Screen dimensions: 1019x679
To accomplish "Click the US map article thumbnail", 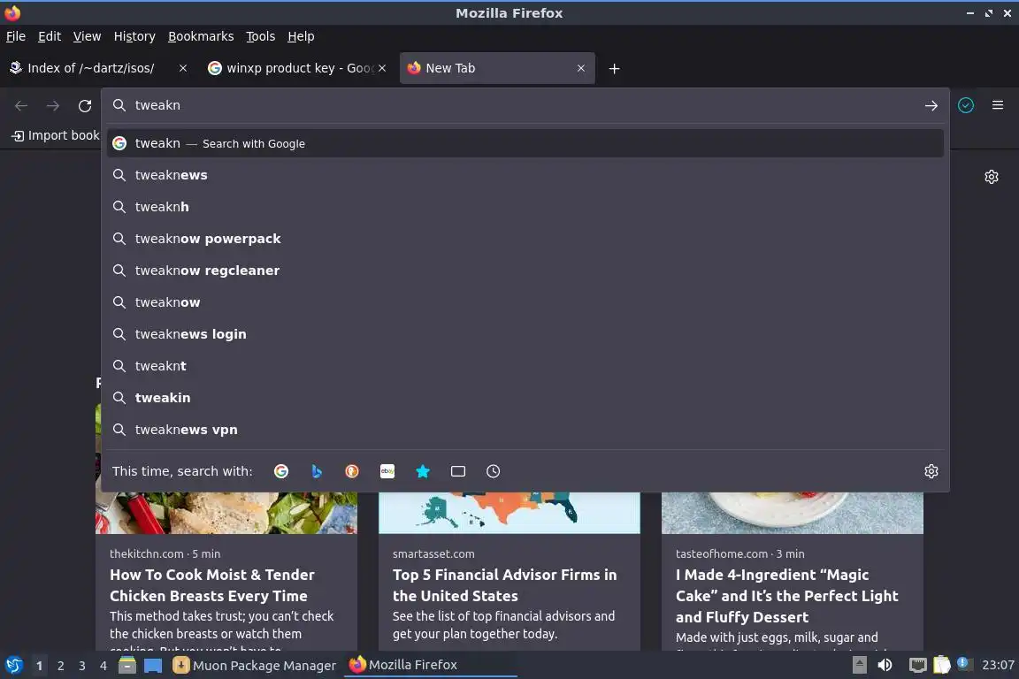I will (x=509, y=513).
